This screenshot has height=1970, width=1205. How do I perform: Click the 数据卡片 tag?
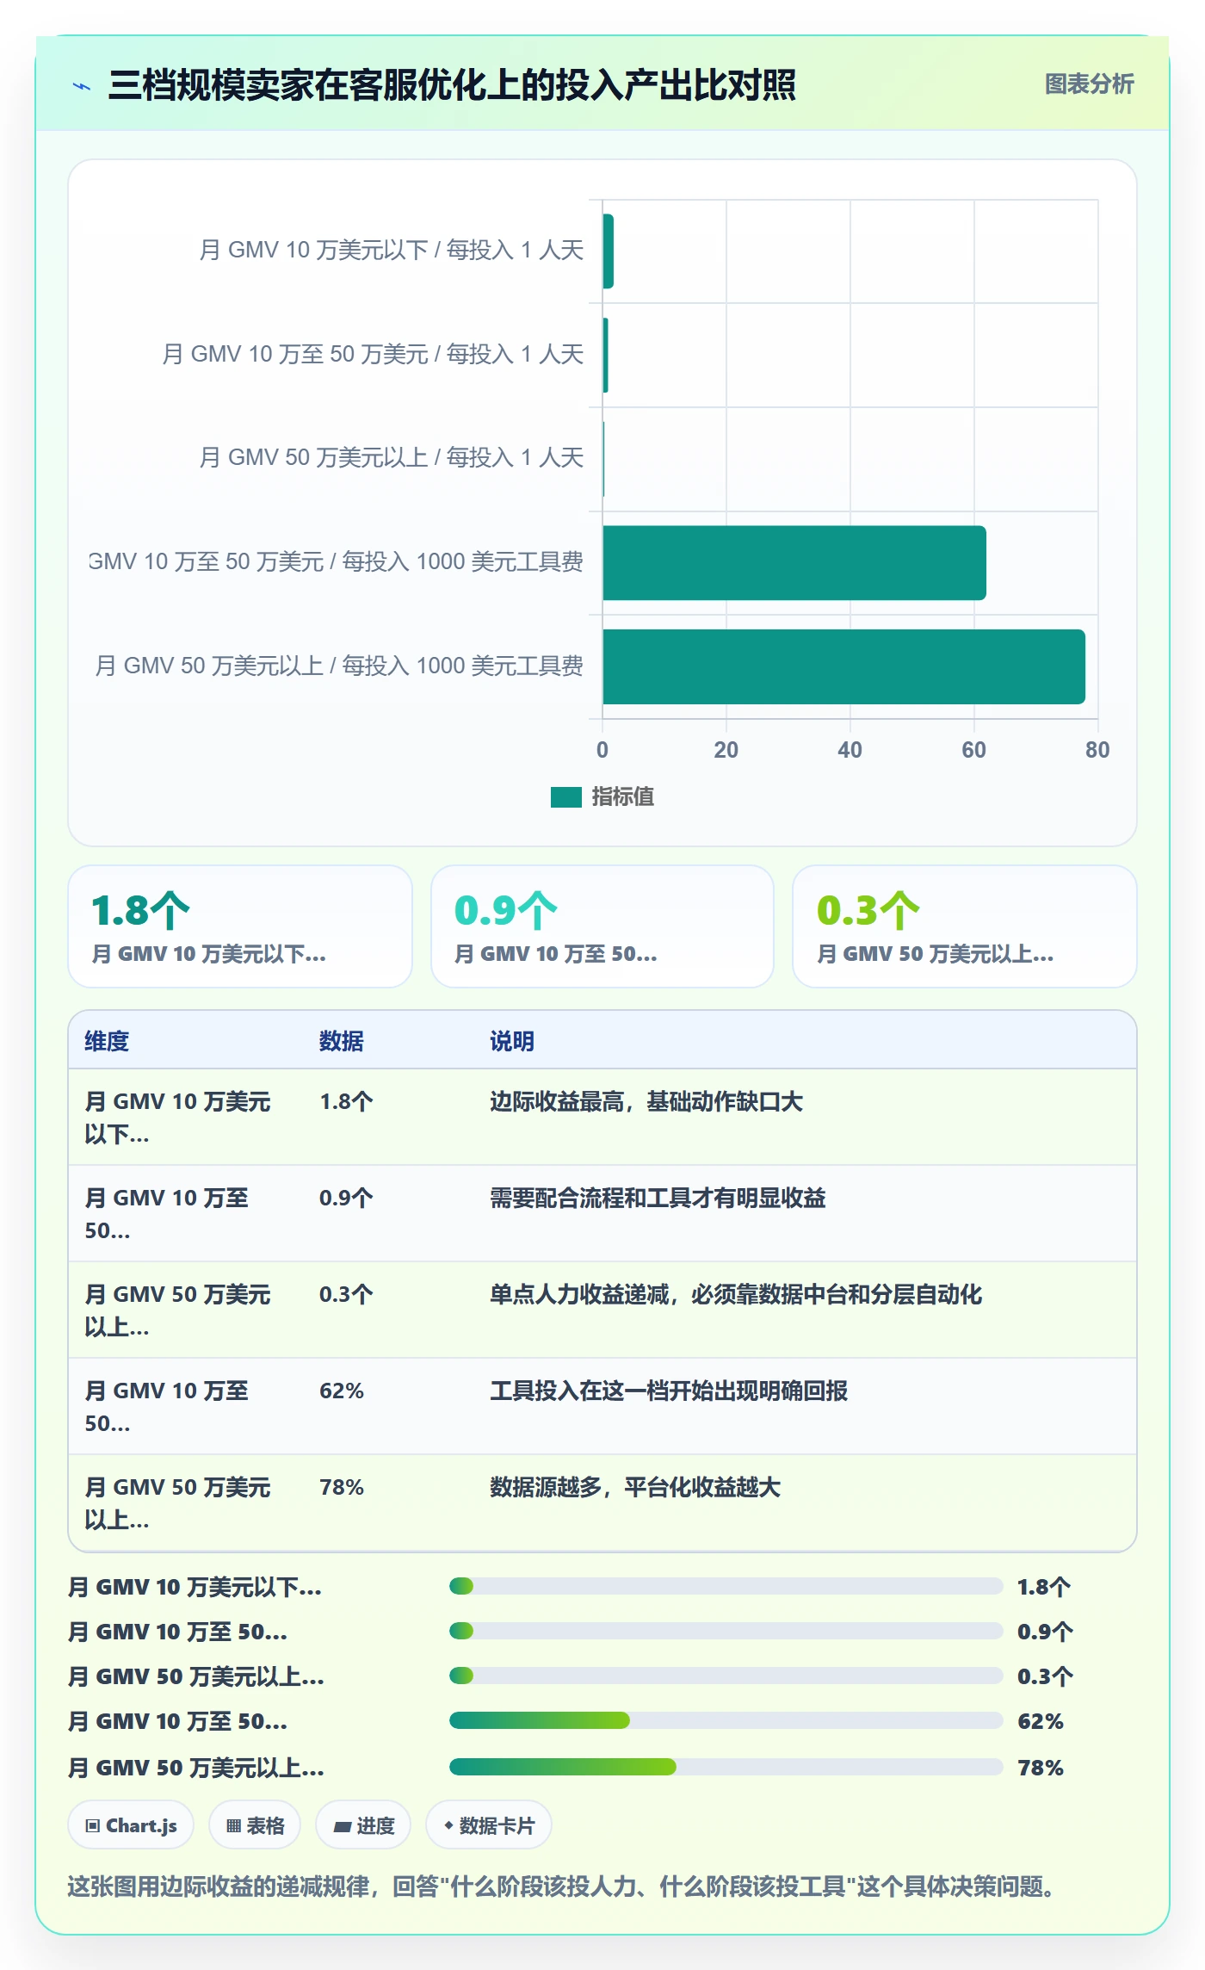(x=489, y=1825)
